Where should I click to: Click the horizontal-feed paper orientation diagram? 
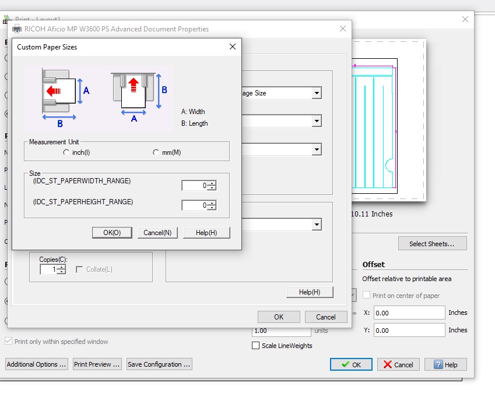point(66,98)
